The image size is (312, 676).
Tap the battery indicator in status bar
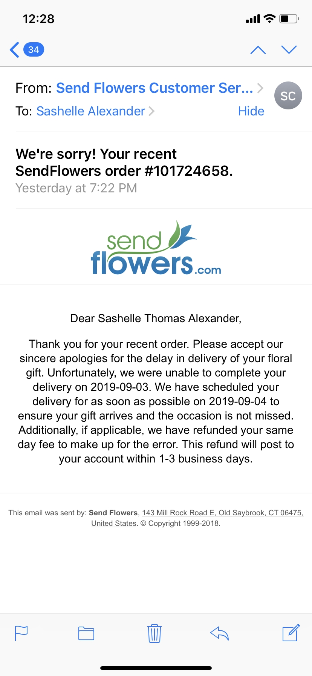coord(288,19)
